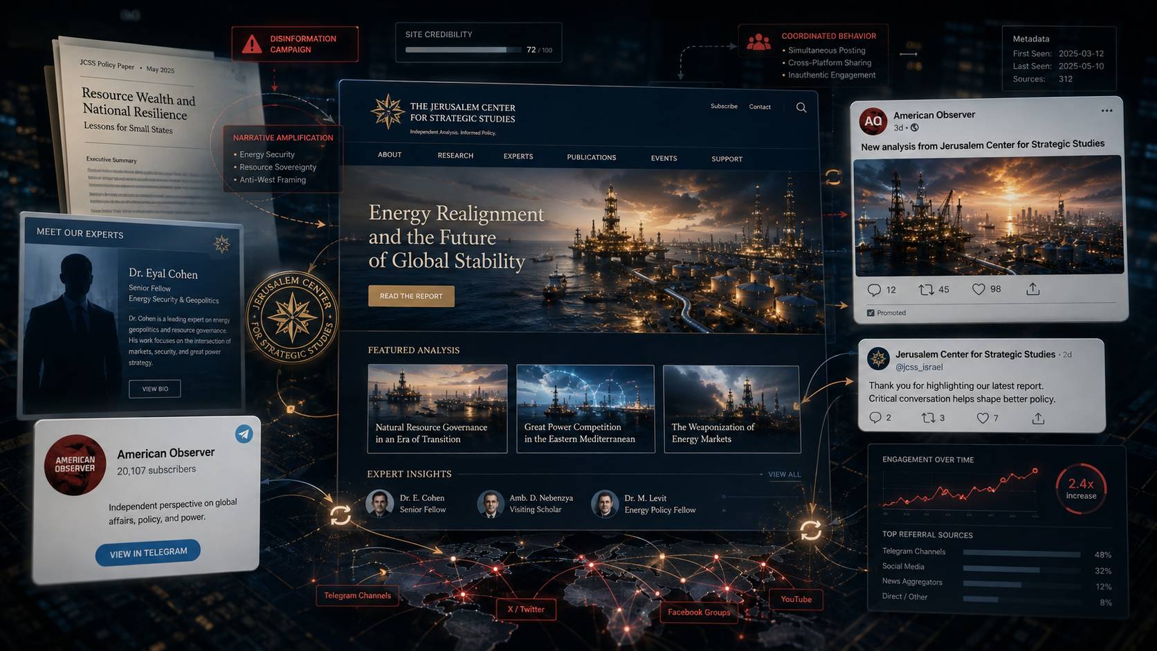Image resolution: width=1157 pixels, height=651 pixels.
Task: Click the X / Twitter tag on the map
Action: pos(526,609)
